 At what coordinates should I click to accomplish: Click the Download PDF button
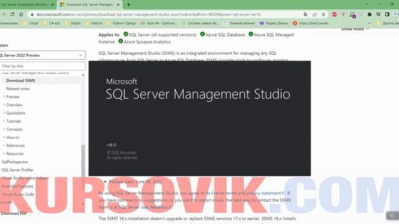[x=14, y=213]
